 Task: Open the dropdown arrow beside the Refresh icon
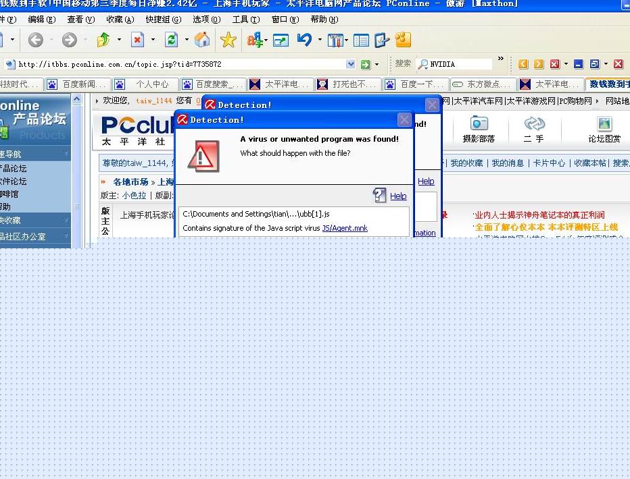[187, 40]
